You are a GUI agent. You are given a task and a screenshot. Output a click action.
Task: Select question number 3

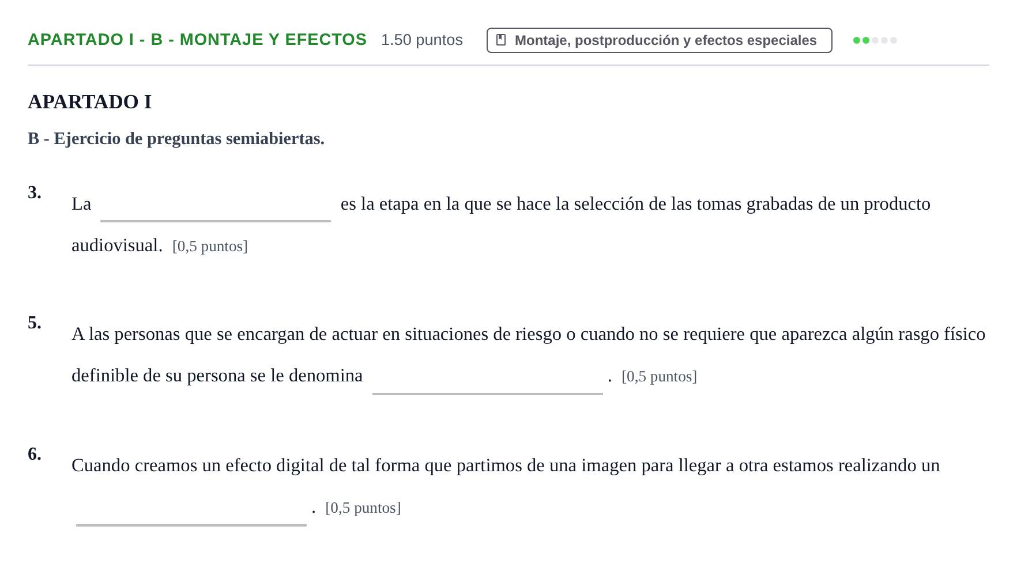[35, 192]
